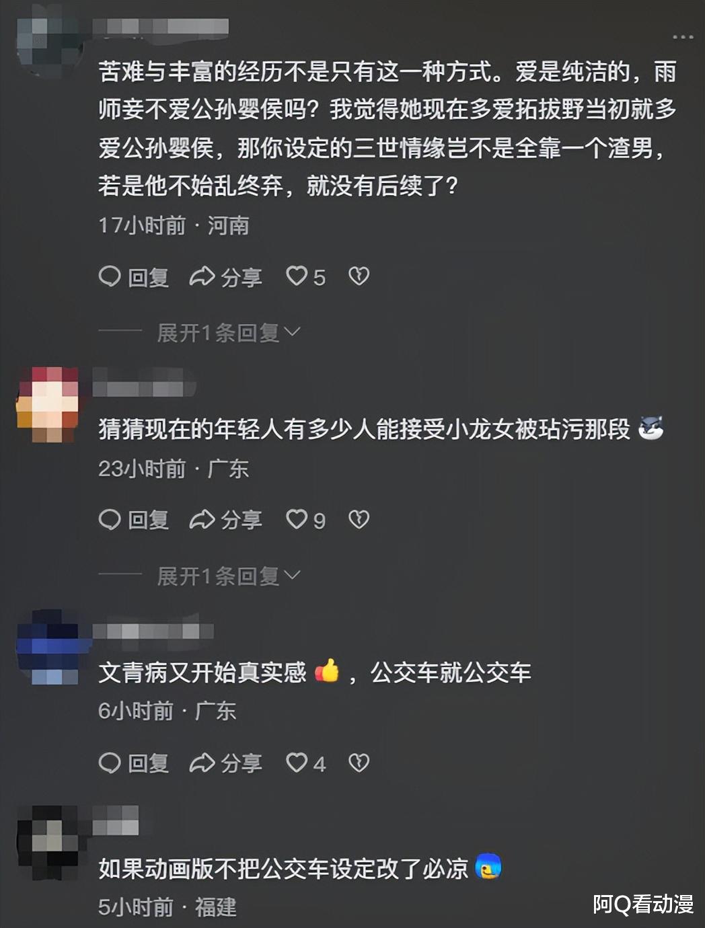Open the blue avatar of third commenter
Image resolution: width=705 pixels, height=928 pixels.
(x=48, y=647)
